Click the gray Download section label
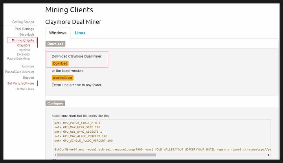283x163 pixels. pos(55,44)
